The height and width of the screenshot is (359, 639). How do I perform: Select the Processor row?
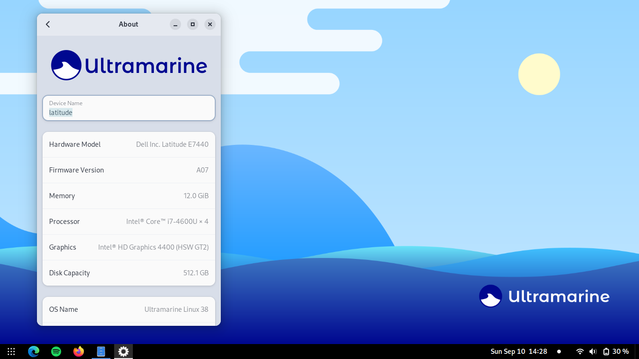[129, 222]
